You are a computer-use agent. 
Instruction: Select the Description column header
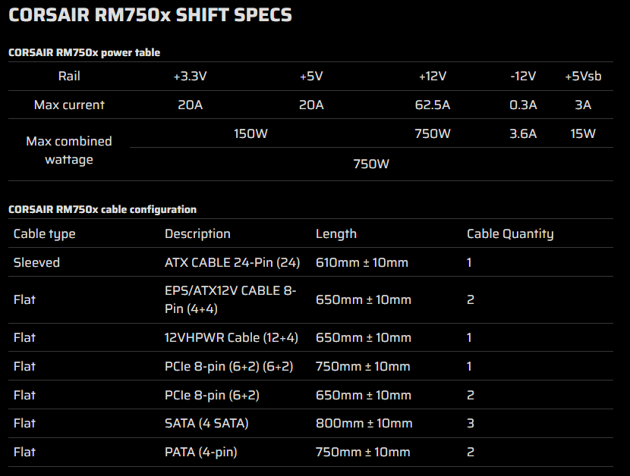[197, 233]
